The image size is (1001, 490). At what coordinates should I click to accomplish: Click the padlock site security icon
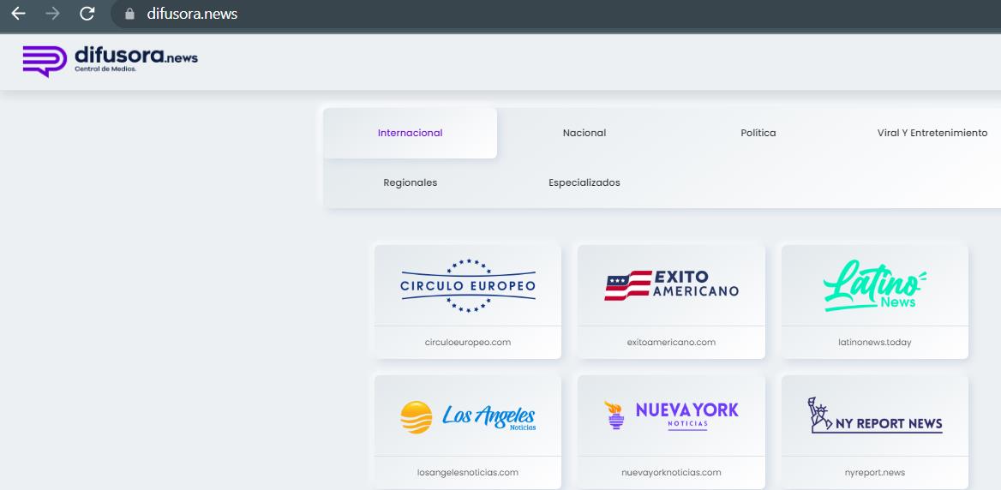tap(129, 14)
